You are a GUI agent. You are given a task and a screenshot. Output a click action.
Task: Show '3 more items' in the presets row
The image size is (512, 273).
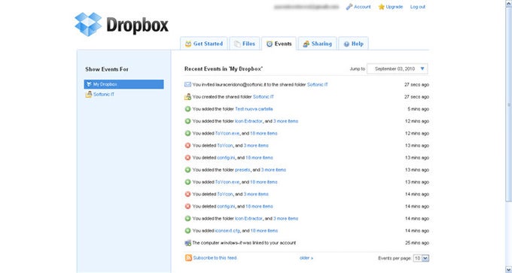(x=273, y=170)
